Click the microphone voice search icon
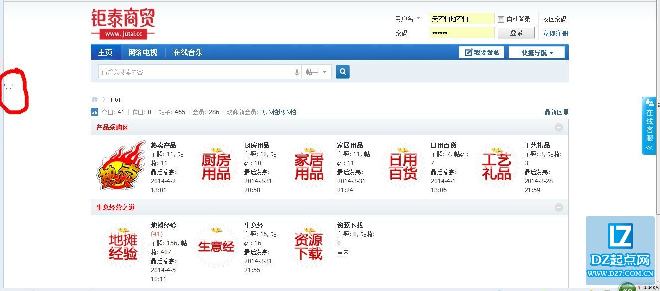This screenshot has height=291, width=660. (297, 72)
